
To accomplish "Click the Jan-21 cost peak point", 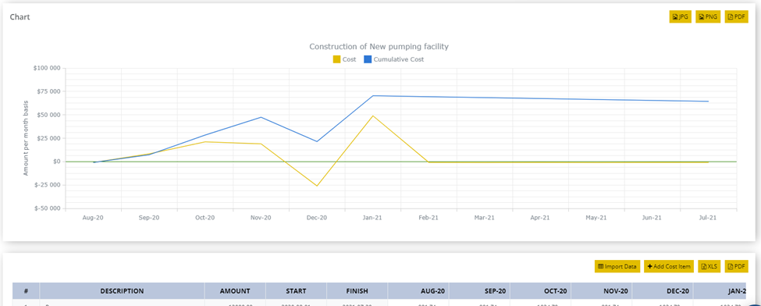I will click(x=373, y=116).
